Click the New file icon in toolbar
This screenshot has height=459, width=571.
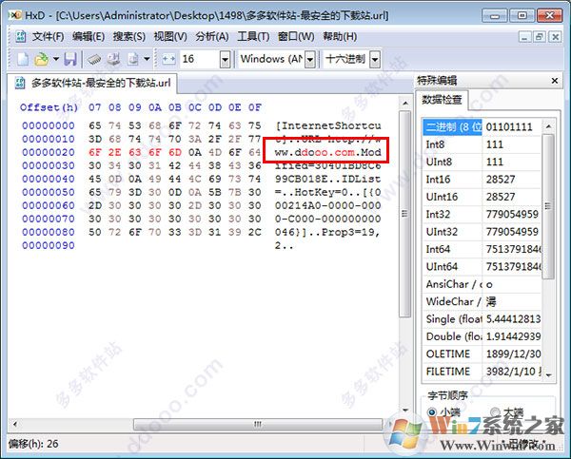[23, 59]
